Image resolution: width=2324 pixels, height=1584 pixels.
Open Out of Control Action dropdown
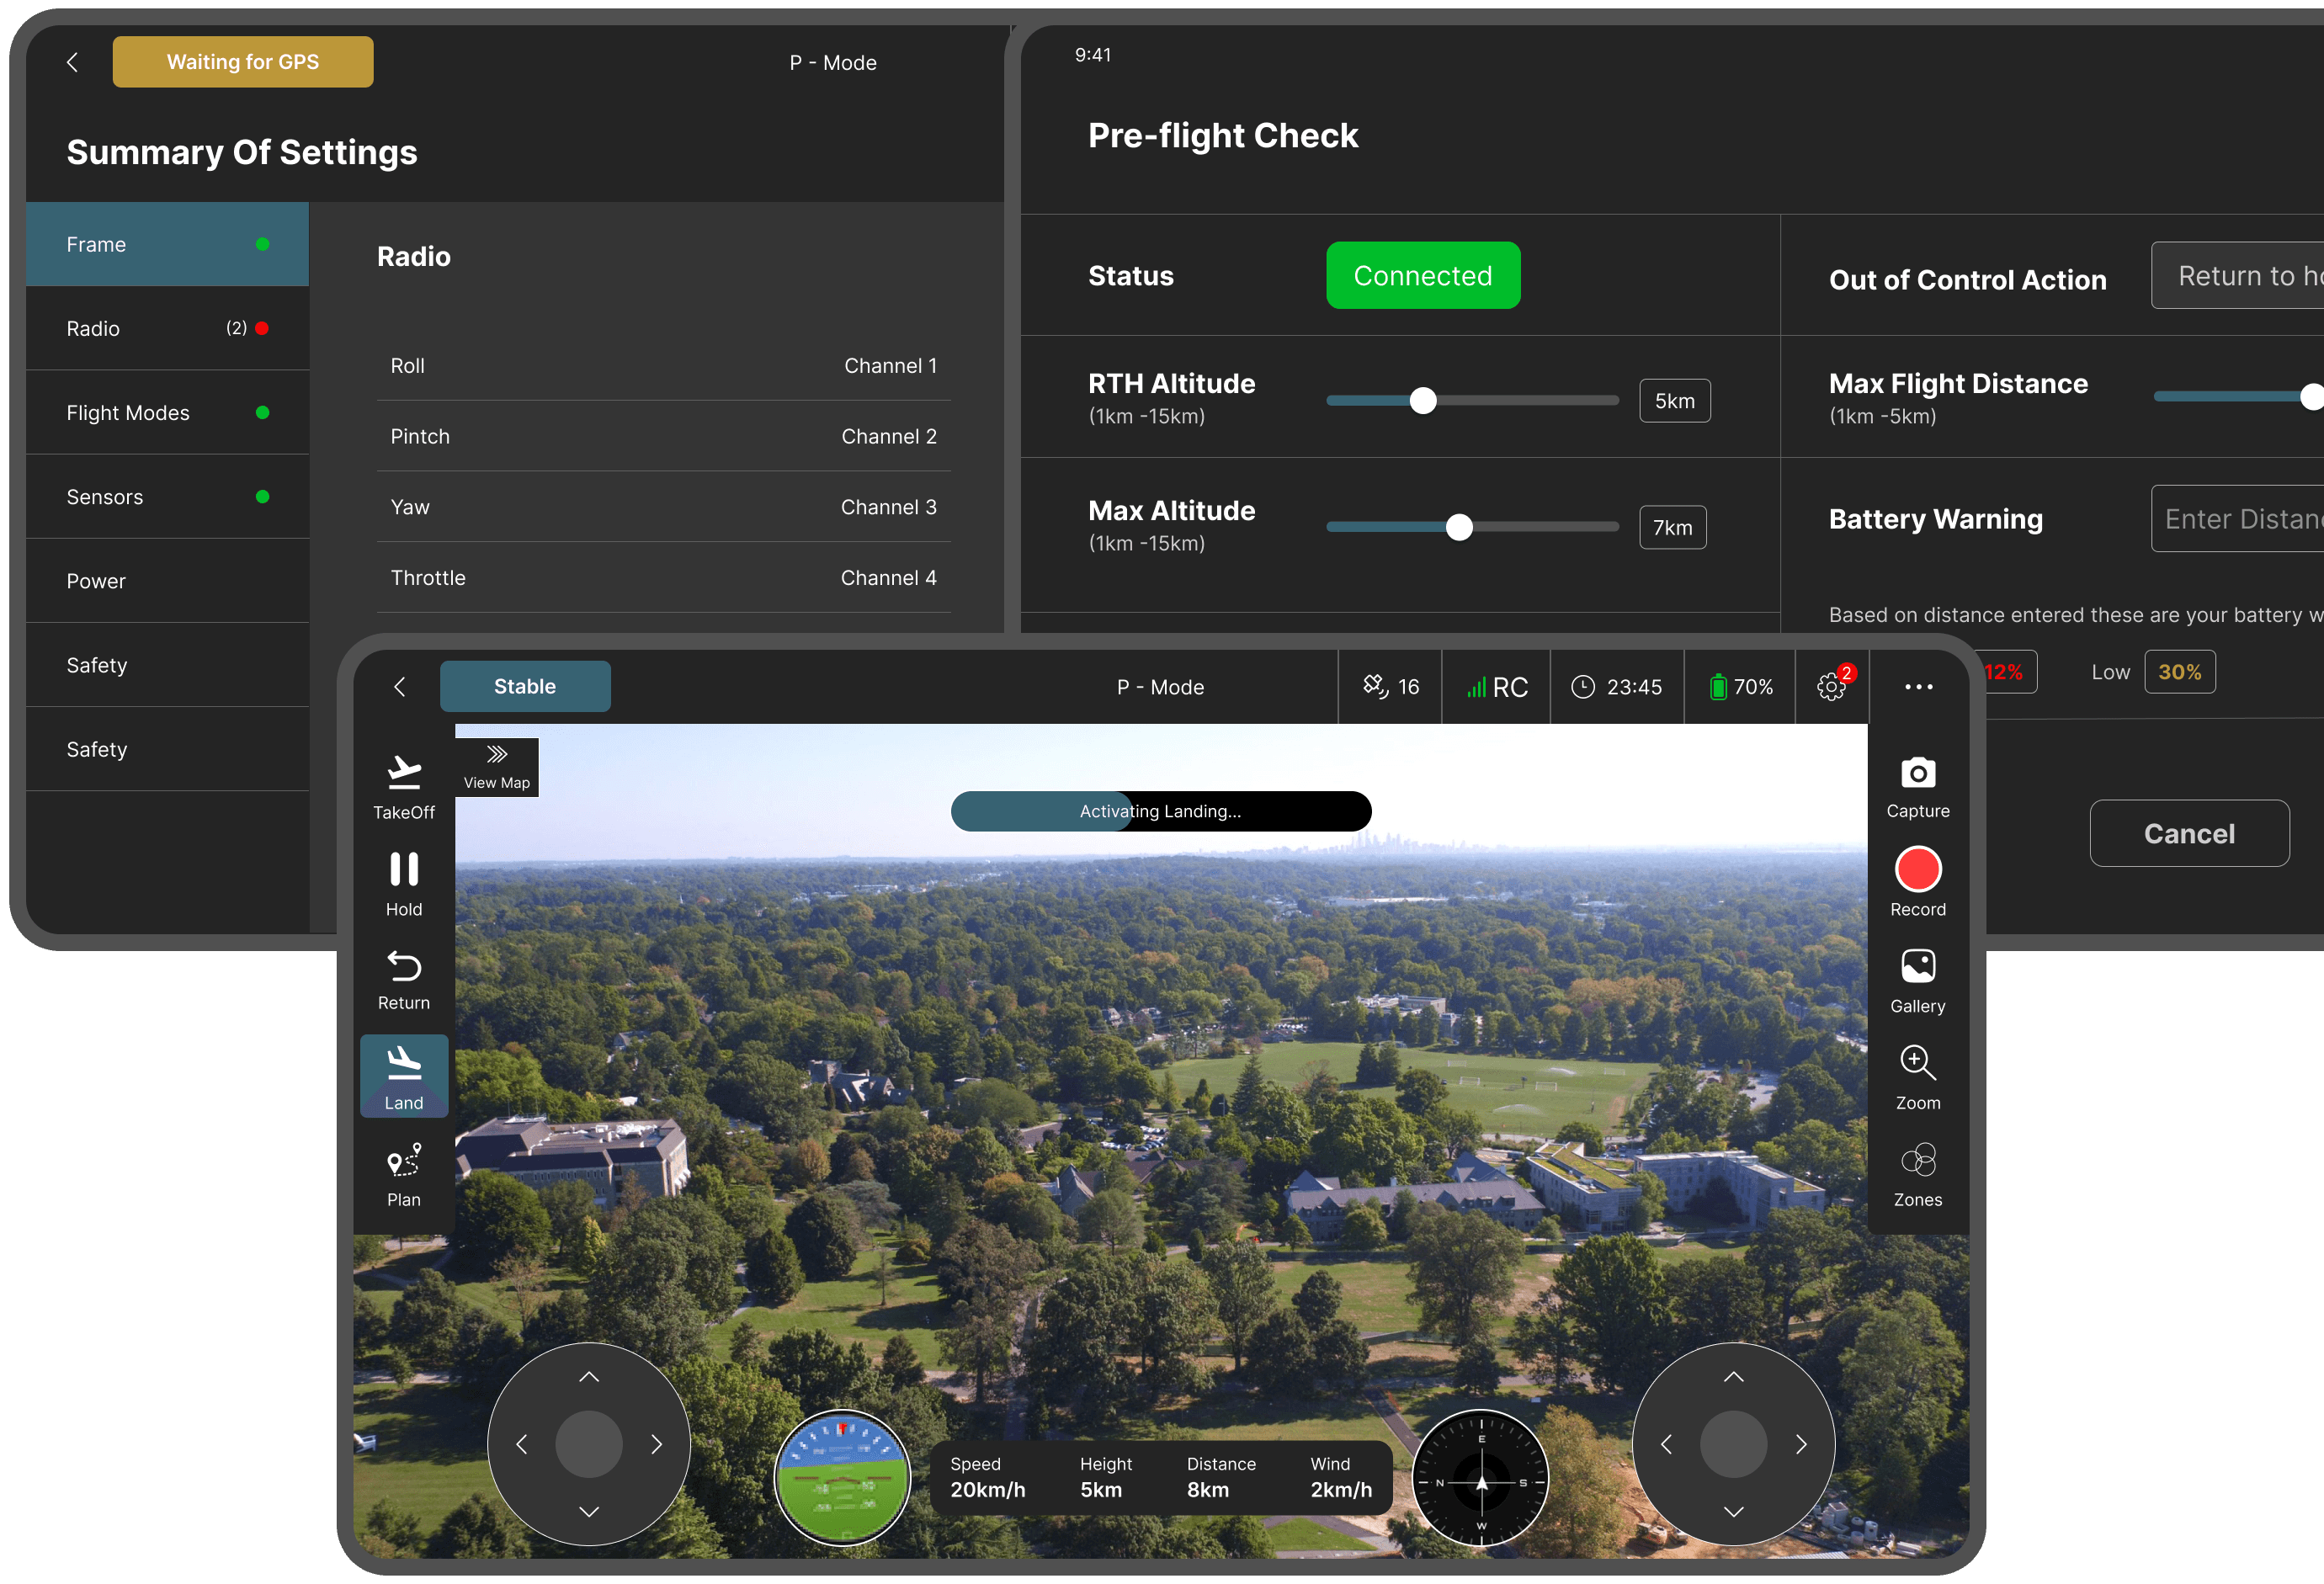pos(2236,276)
